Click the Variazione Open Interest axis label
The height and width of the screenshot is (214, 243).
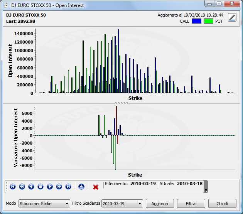(x=16, y=138)
